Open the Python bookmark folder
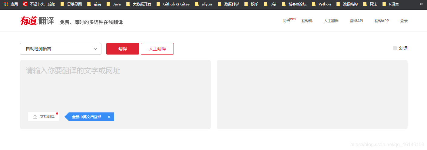Screen dimensions: 427x150 point(321,4)
